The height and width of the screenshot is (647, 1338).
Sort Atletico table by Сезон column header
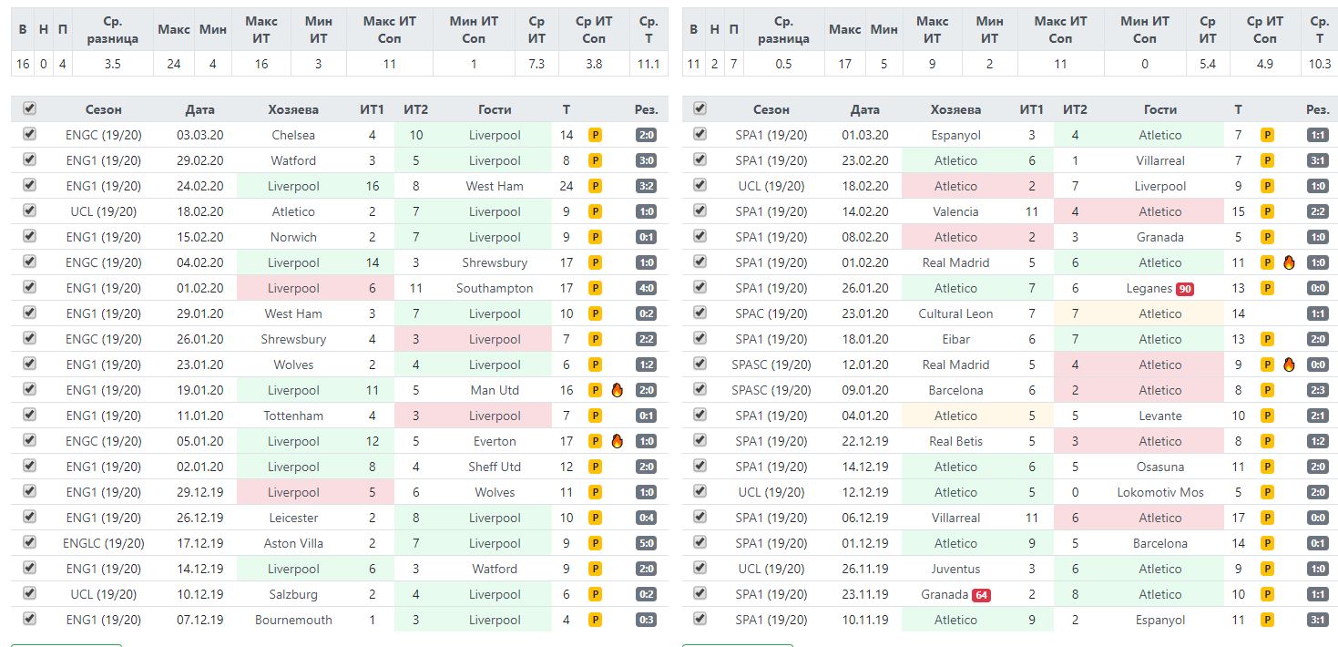pyautogui.click(x=771, y=109)
